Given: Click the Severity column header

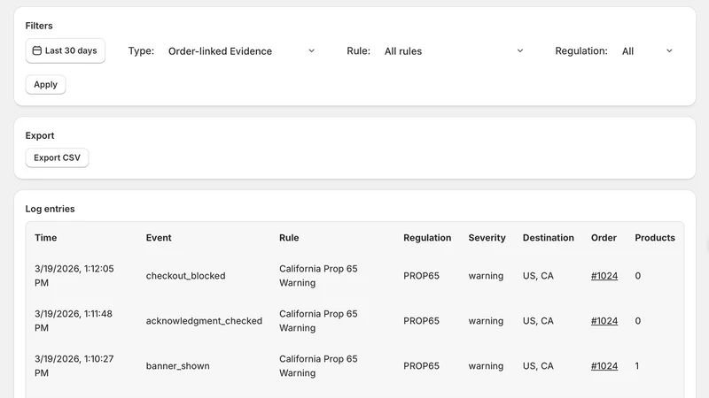Looking at the screenshot, I should click(487, 238).
